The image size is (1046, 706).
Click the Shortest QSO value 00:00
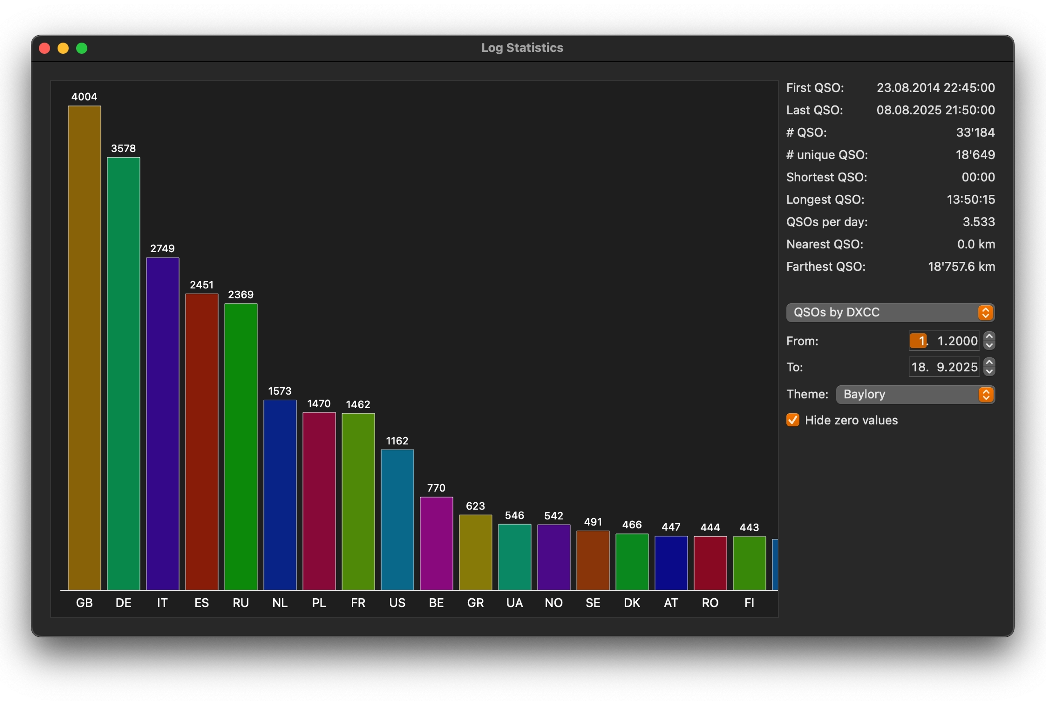click(x=978, y=177)
